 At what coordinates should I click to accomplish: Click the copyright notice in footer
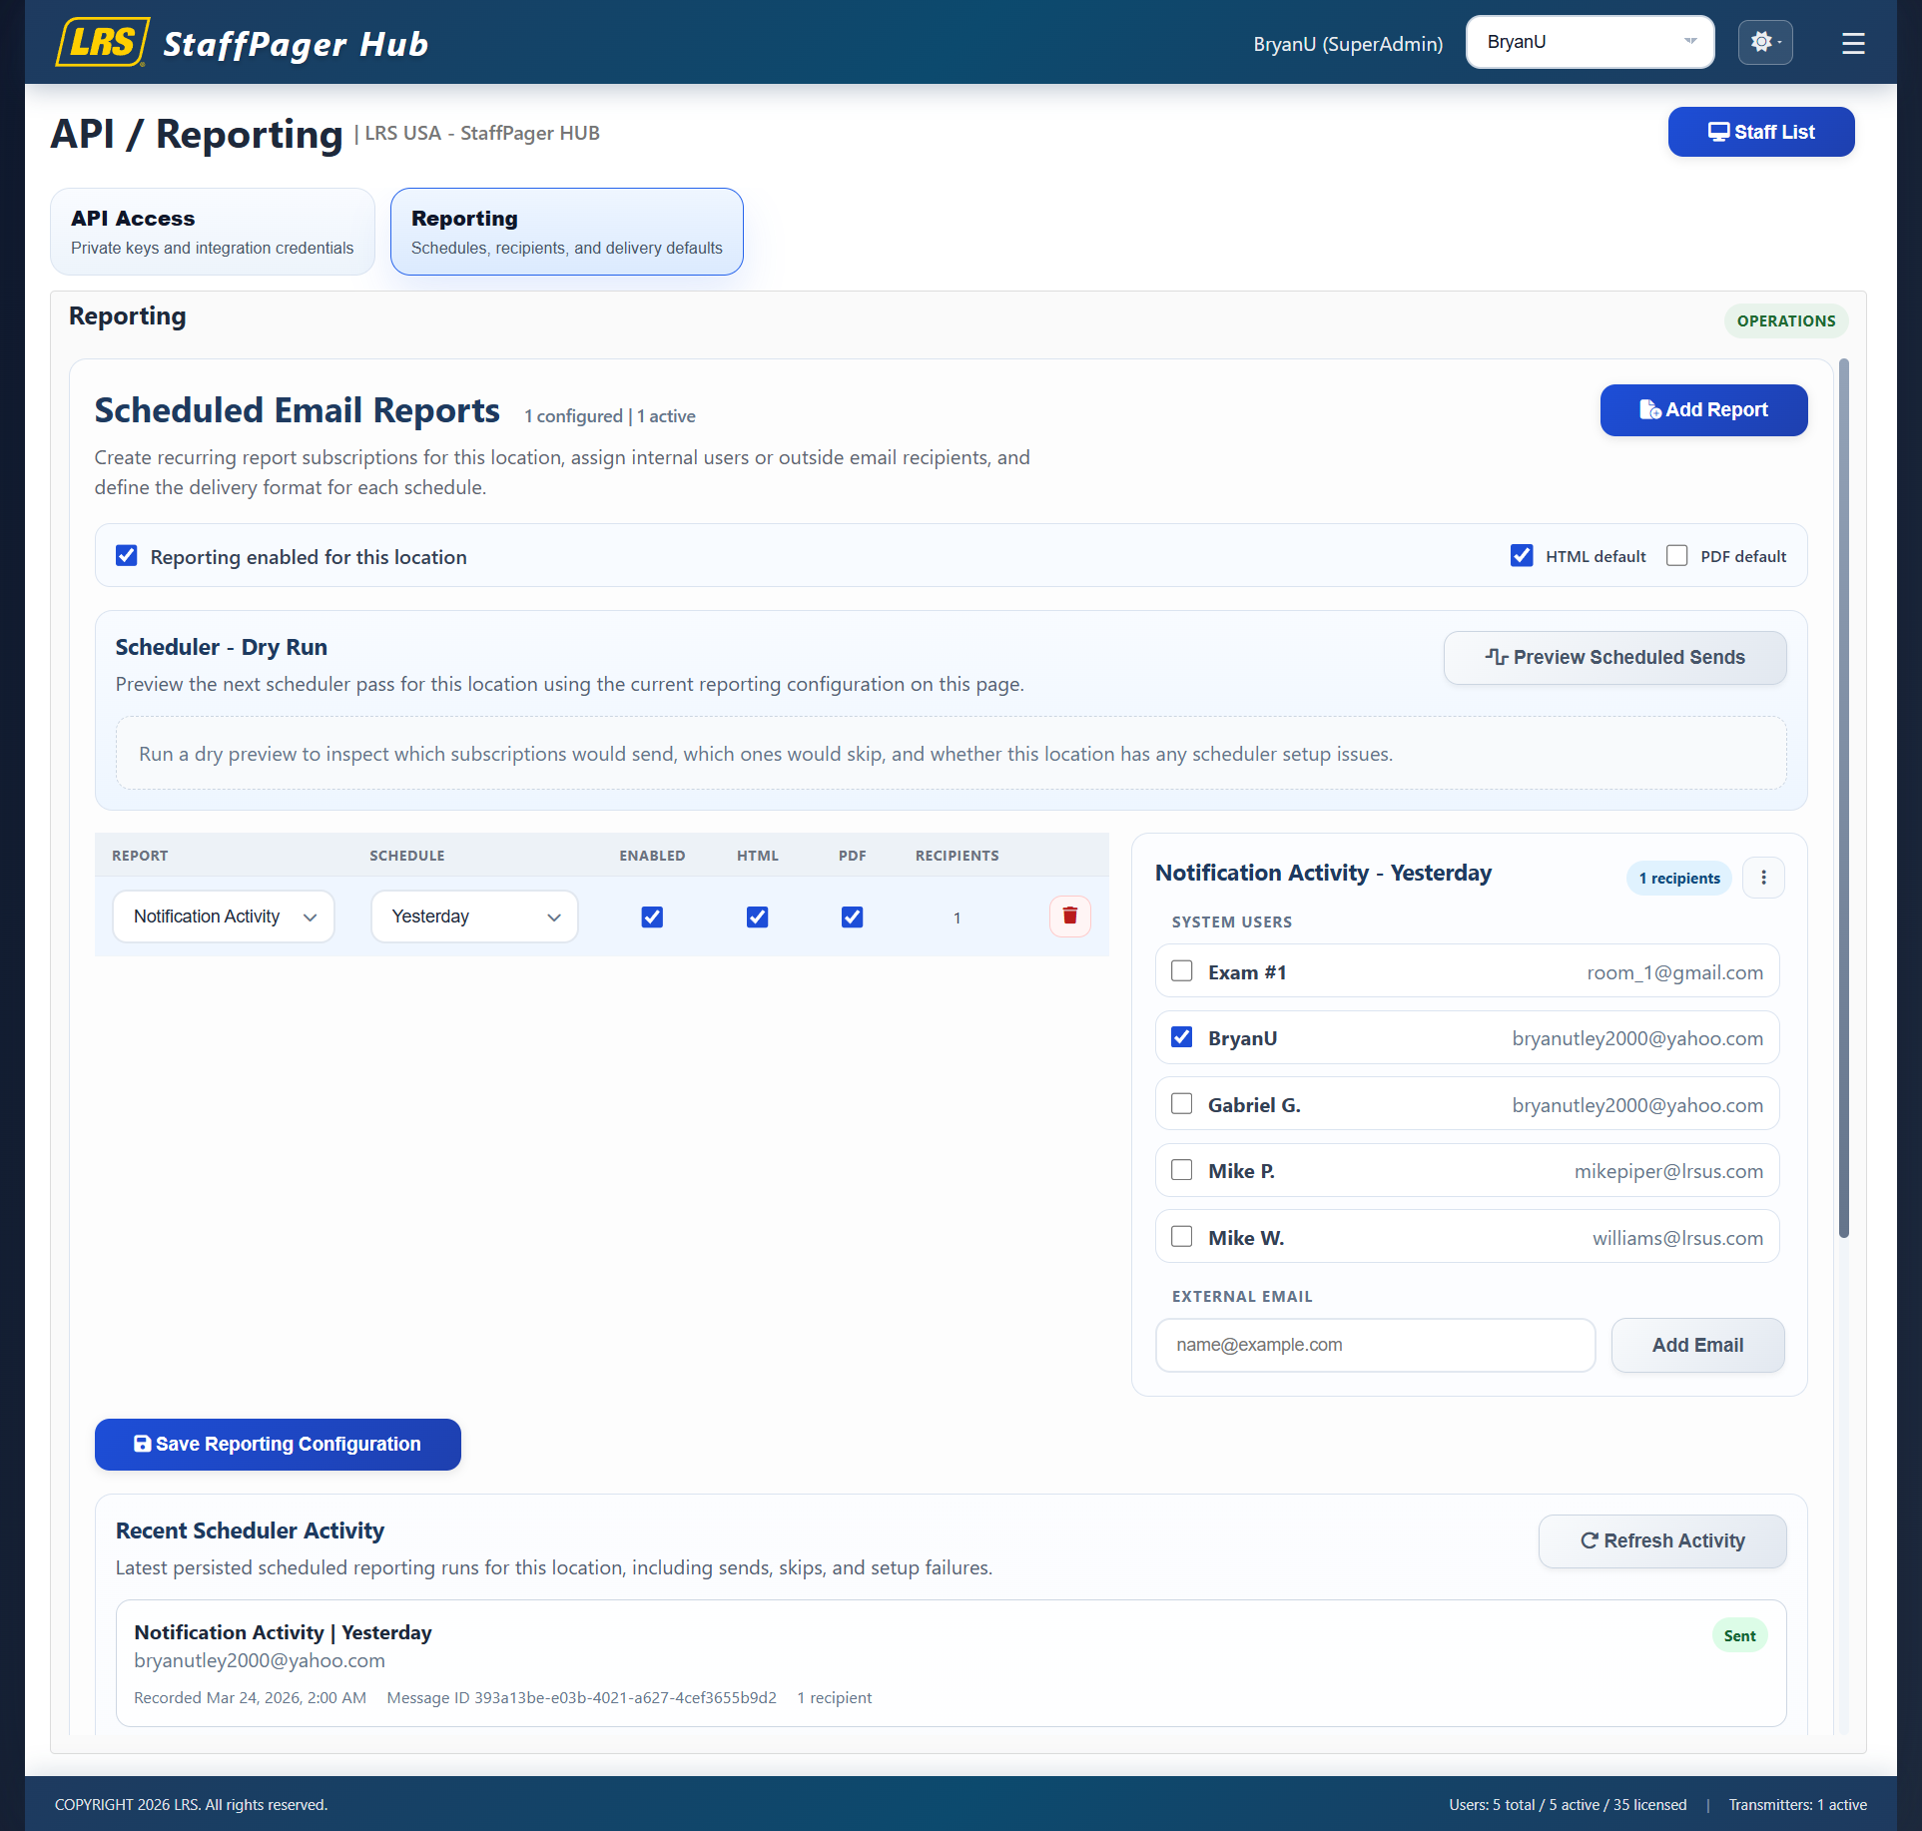(191, 1805)
